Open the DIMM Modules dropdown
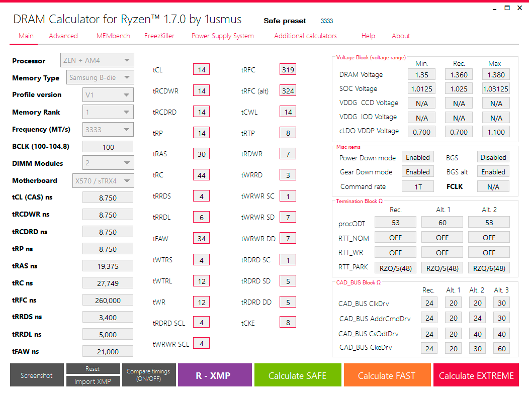The height and width of the screenshot is (397, 529). pos(108,163)
